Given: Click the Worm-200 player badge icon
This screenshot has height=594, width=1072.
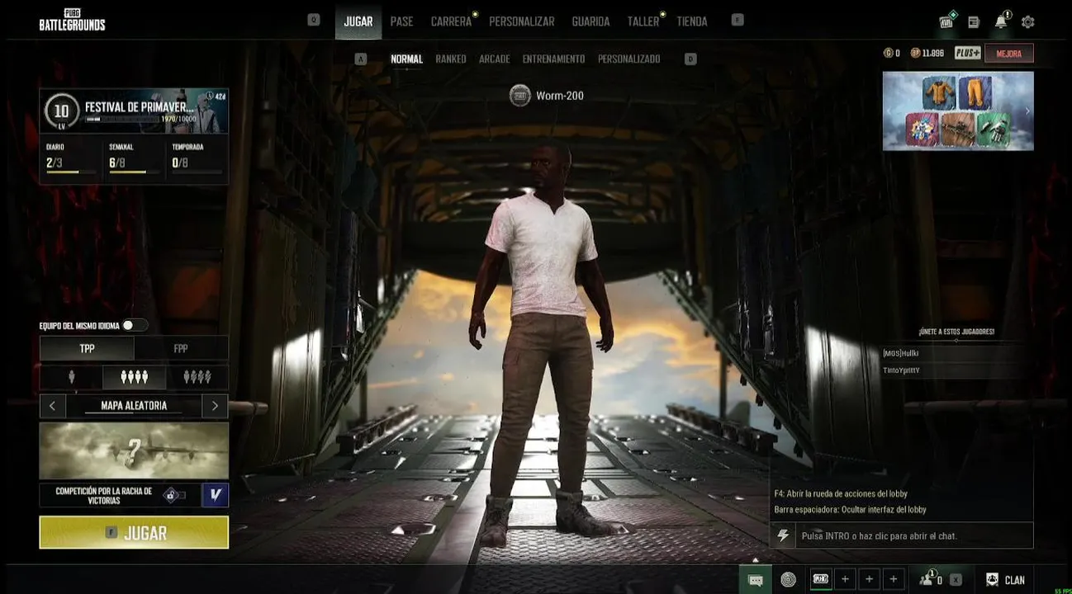Looking at the screenshot, I should click(519, 96).
